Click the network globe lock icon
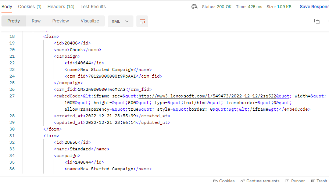The image size is (329, 182). tap(194, 7)
